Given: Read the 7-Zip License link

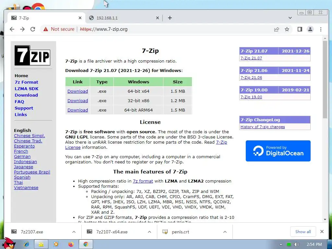Looking at the screenshot, I should [221, 142].
